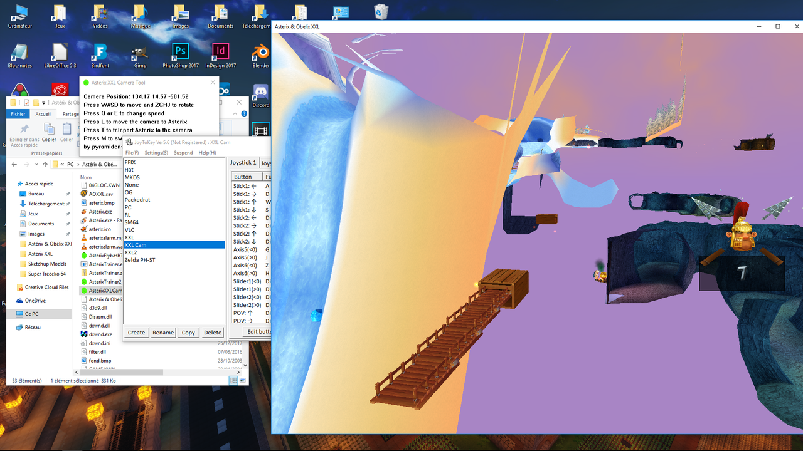The width and height of the screenshot is (803, 451).
Task: Click the Create profile button
Action: [x=136, y=333]
